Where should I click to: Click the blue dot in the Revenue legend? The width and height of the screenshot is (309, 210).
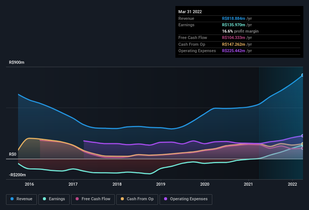coord(12,199)
